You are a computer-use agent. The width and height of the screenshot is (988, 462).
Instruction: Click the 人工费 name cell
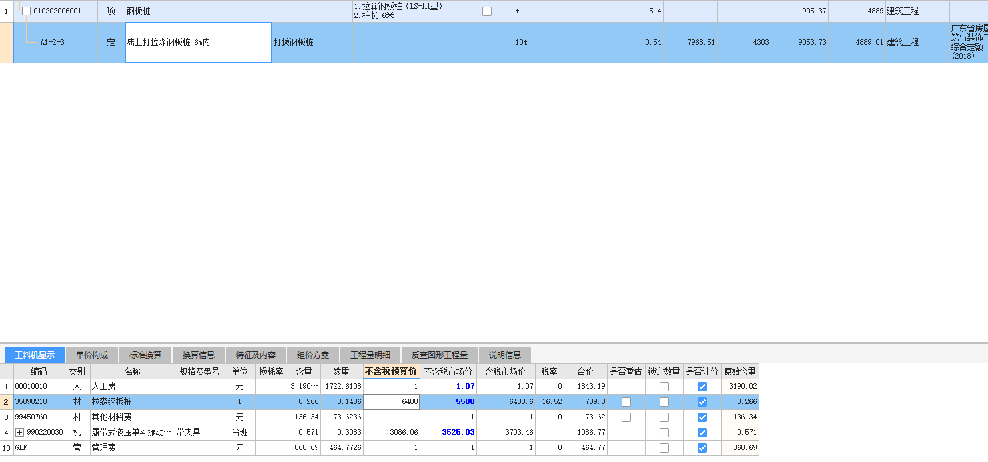tap(133, 387)
